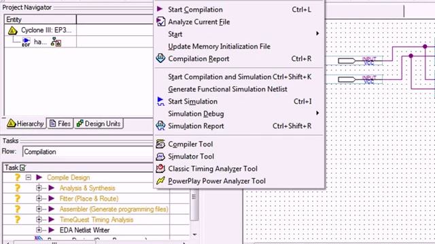Click the Start Compilation play icon
Screen dimensions: 435x244
(x=160, y=9)
